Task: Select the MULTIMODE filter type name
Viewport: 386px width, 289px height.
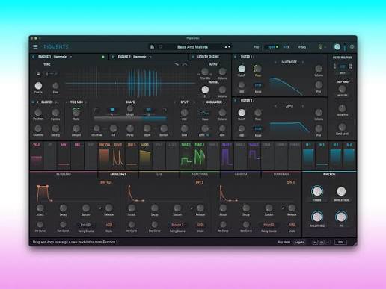Action: tap(289, 62)
